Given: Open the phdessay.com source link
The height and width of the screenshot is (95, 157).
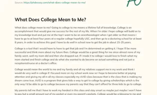Looking at the screenshot, I should (x=55, y=2).
